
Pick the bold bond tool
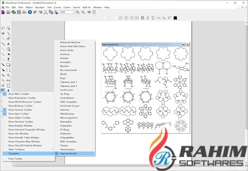pyautogui.click(x=3, y=65)
